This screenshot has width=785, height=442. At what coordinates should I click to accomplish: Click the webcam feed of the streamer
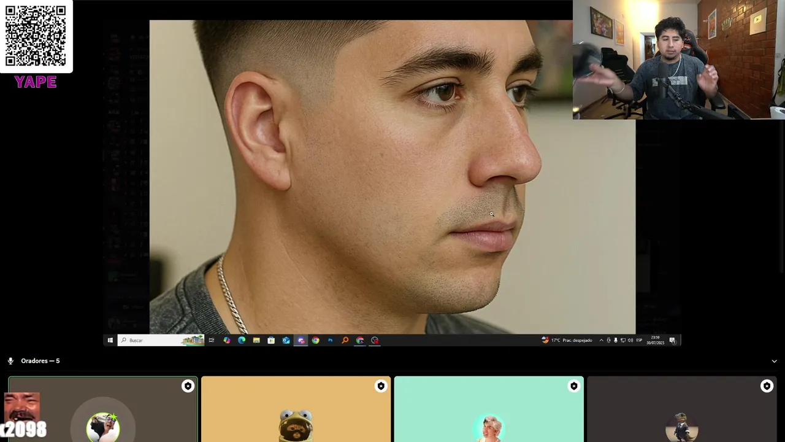(679, 60)
